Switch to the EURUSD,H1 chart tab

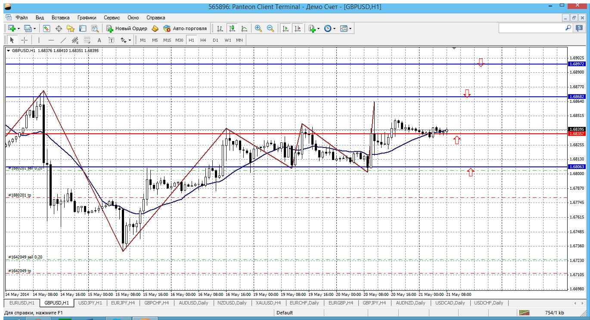pos(19,303)
